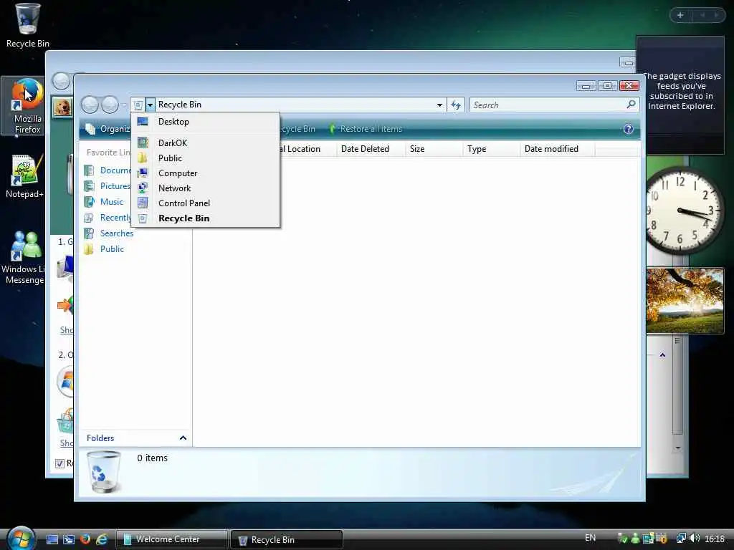
Task: Launch Mozilla Firefox from the desktop
Action: 27,106
